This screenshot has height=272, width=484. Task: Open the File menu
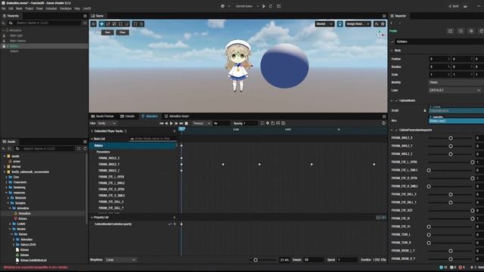click(x=4, y=8)
